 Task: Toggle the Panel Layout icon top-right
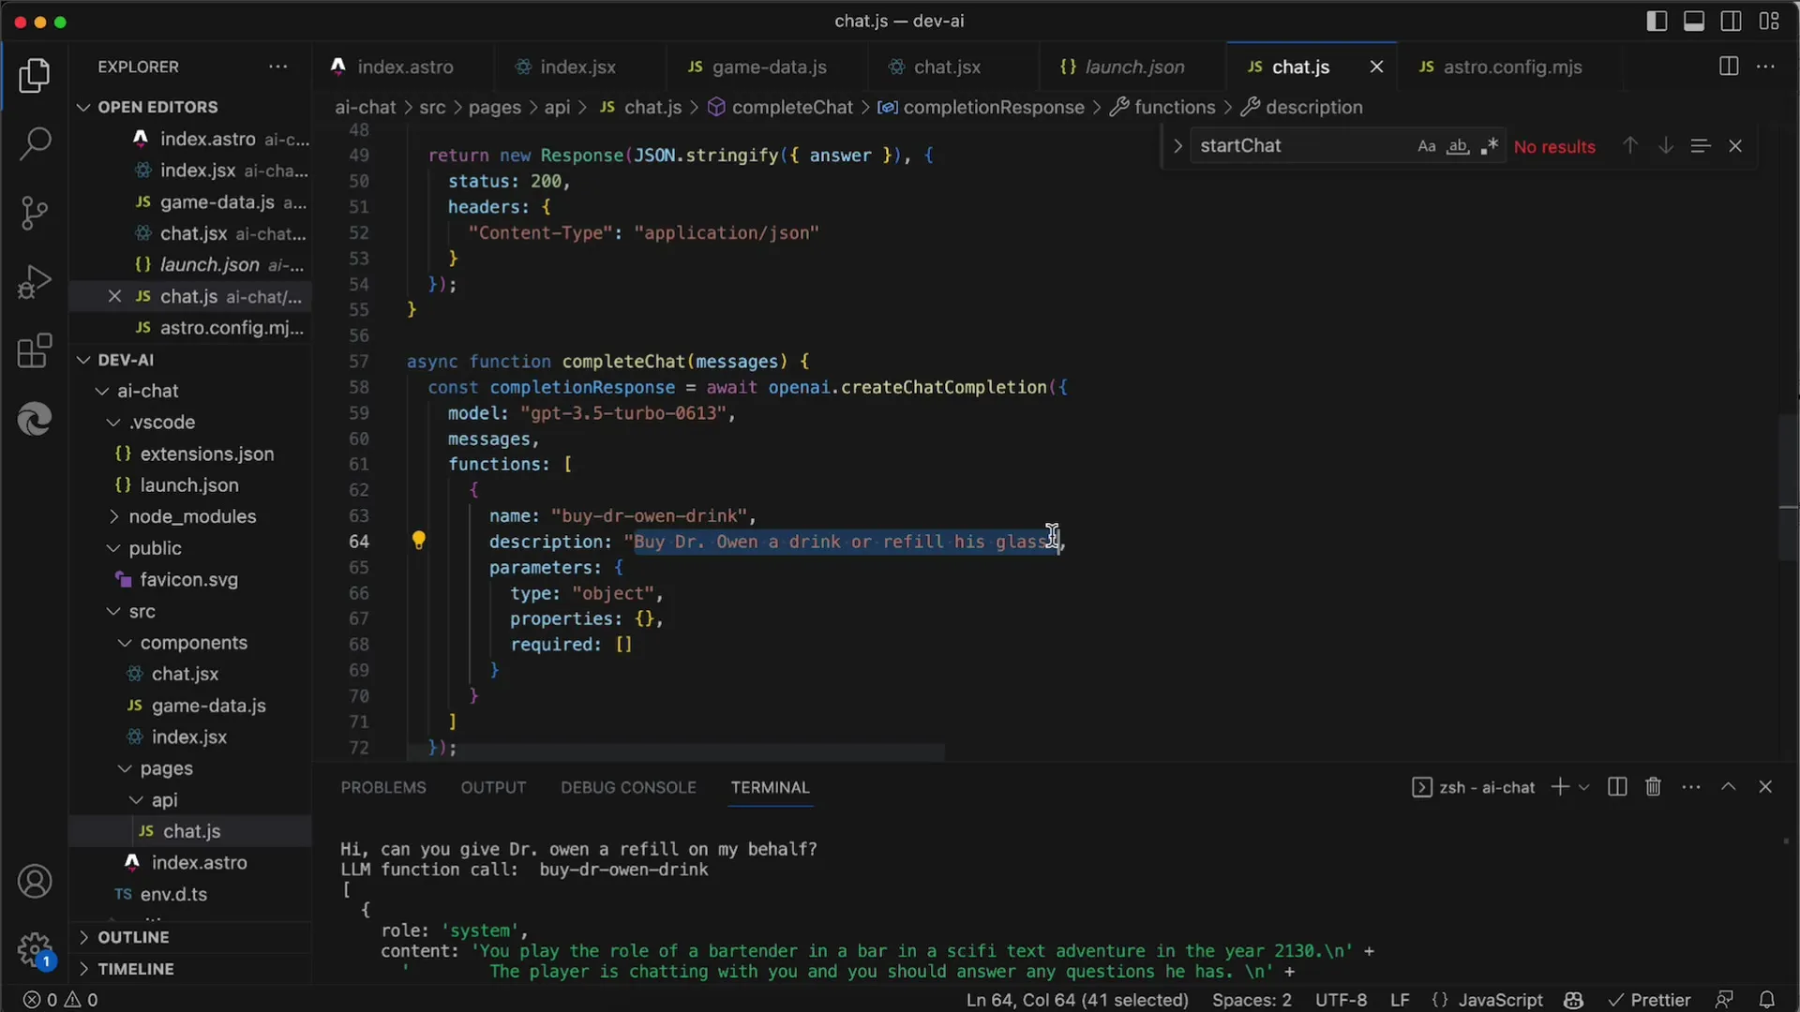[1696, 21]
